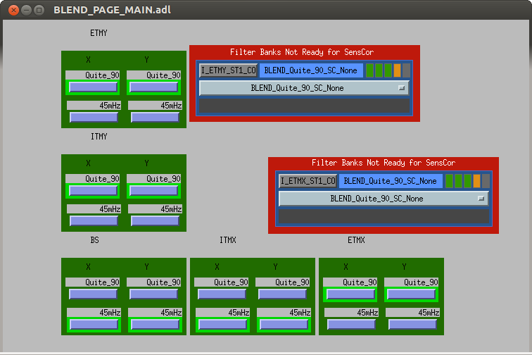This screenshot has height=355, width=532.
Task: Click ETMX Y Quite_90 text readback
Action: coord(411,282)
